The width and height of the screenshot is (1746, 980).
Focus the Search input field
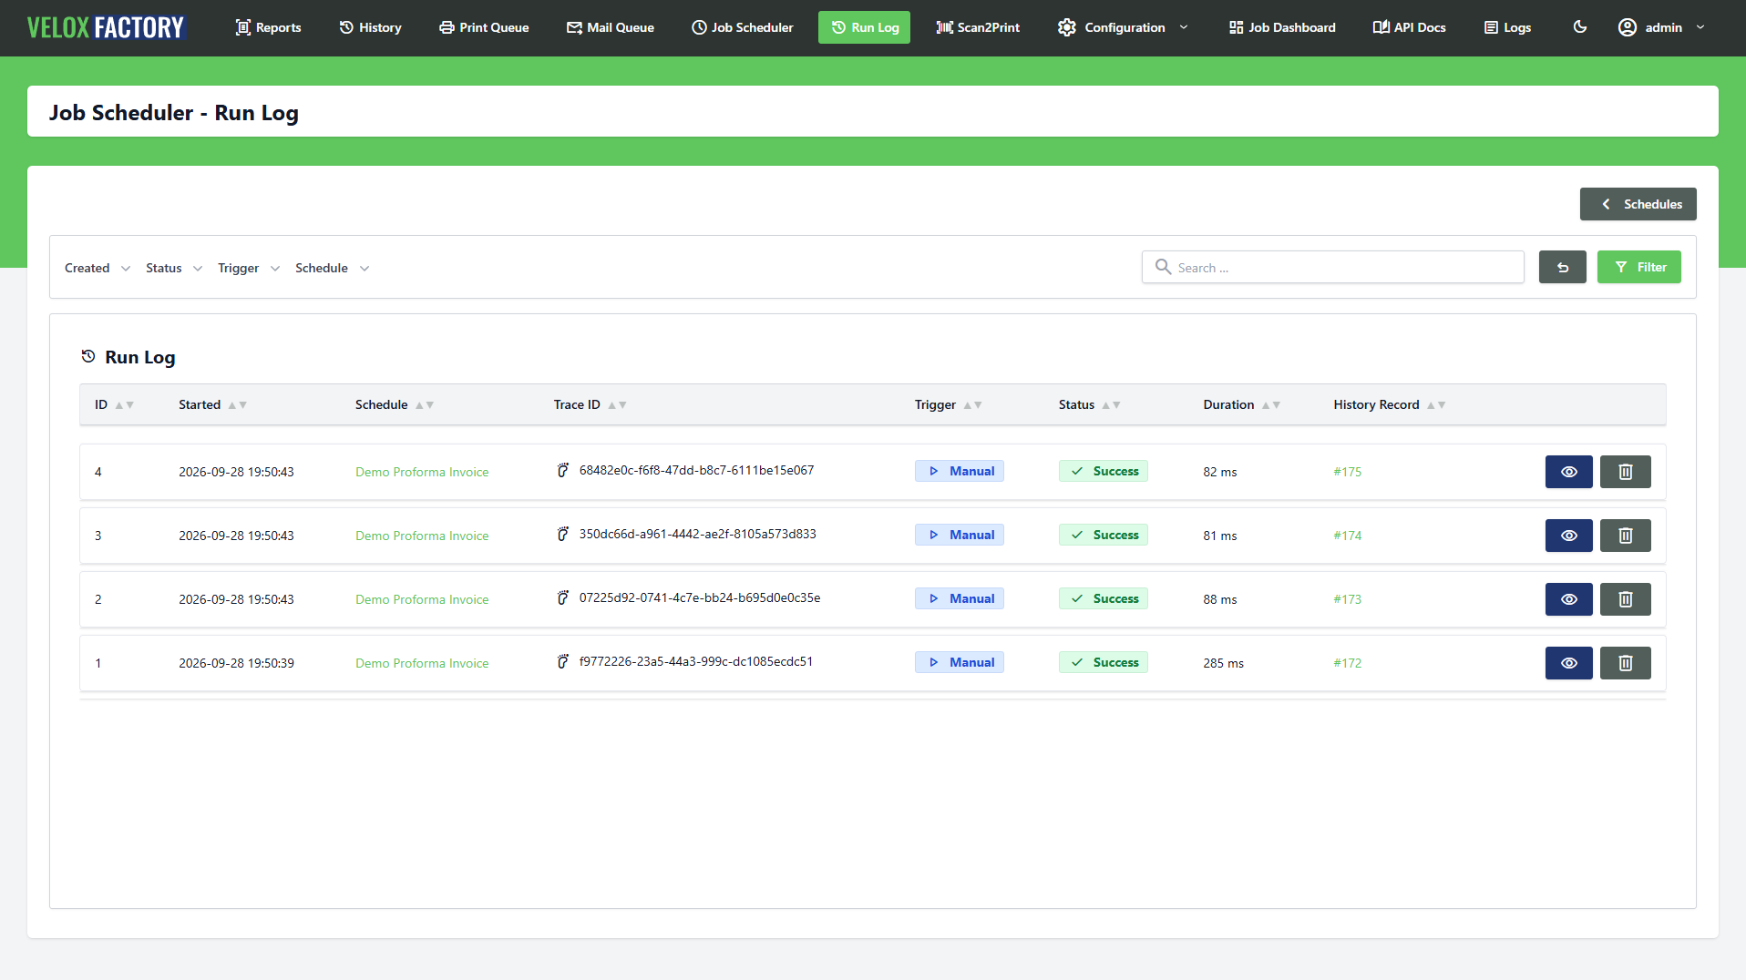(x=1333, y=267)
